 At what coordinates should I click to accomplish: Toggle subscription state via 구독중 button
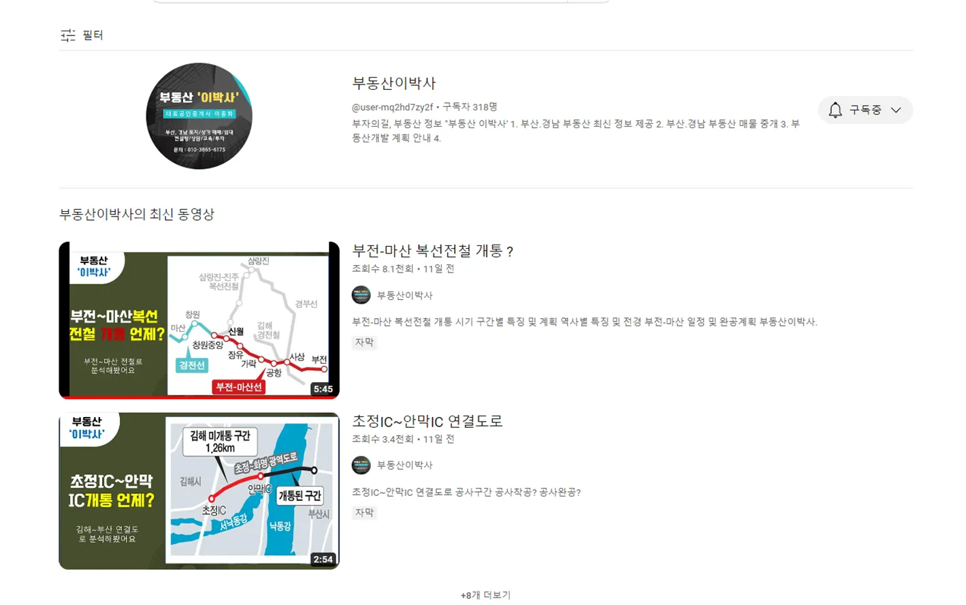coord(865,110)
